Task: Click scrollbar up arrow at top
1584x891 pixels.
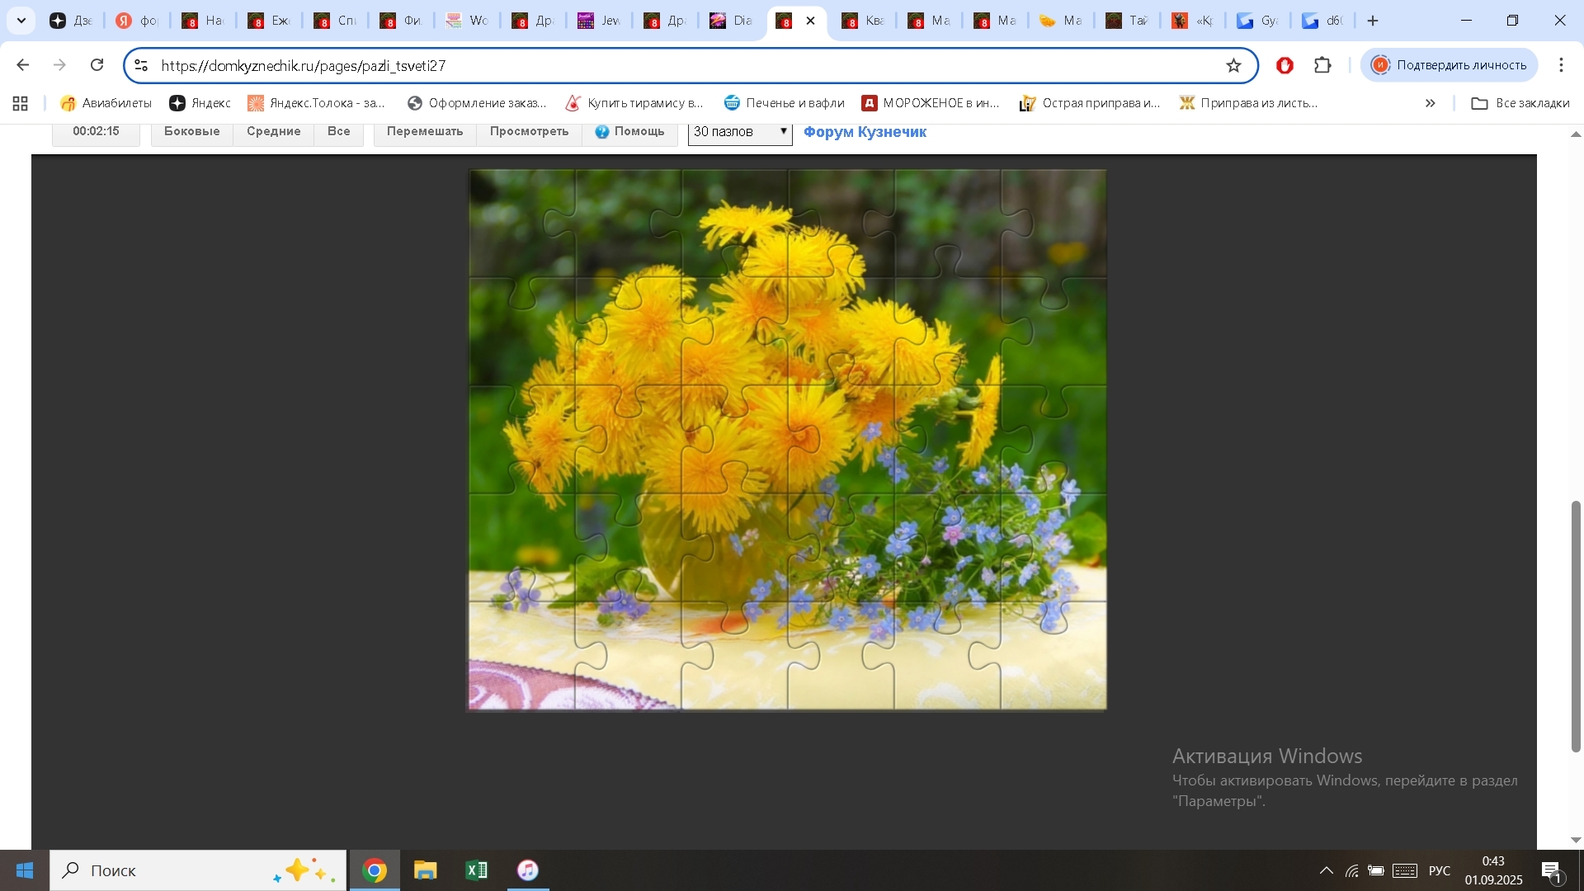Action: [1576, 134]
